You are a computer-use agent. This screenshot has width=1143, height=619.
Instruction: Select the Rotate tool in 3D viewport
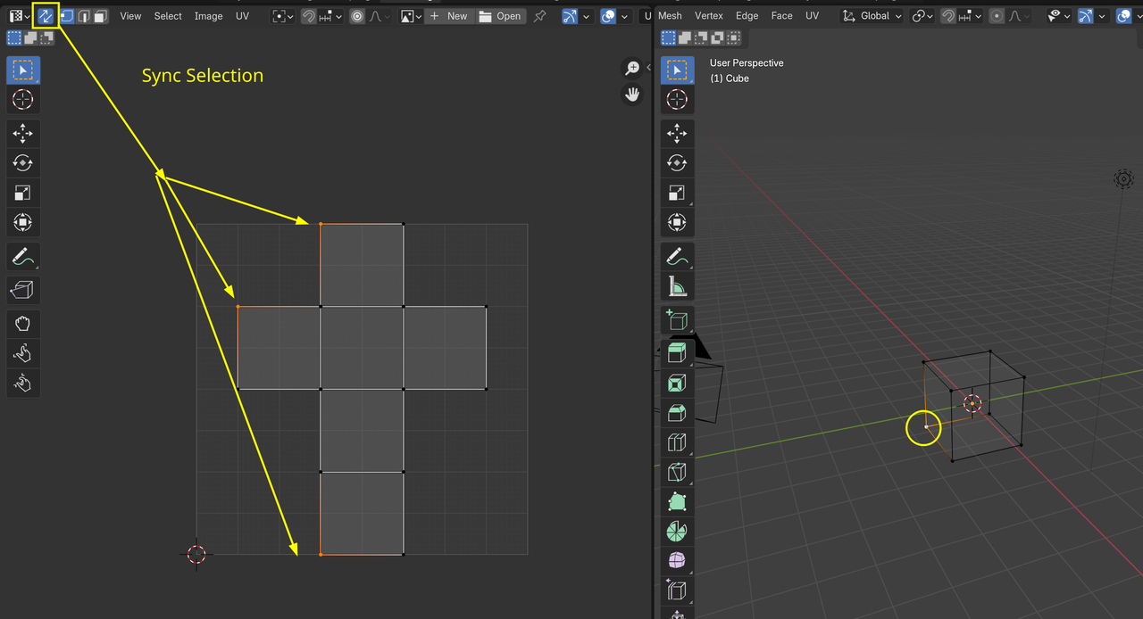coord(677,163)
